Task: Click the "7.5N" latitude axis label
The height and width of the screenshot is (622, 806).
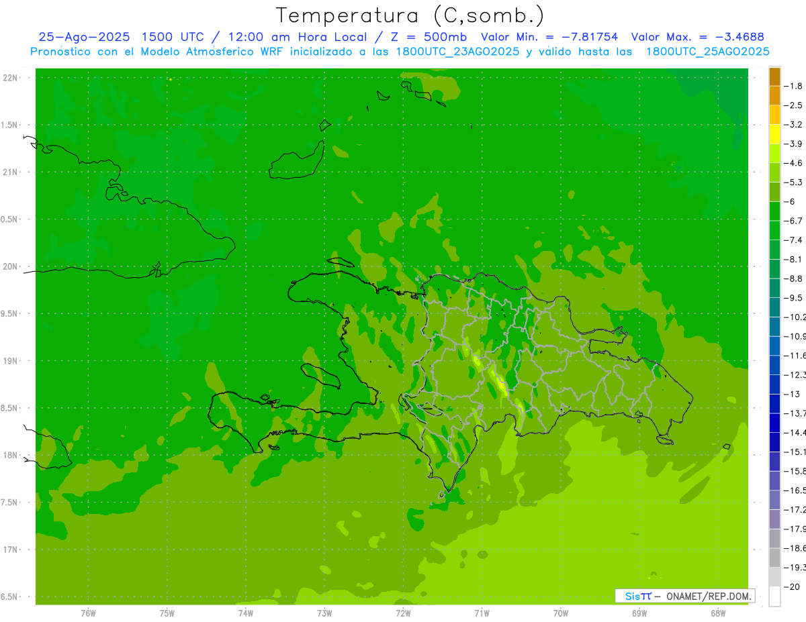Action: (10, 503)
